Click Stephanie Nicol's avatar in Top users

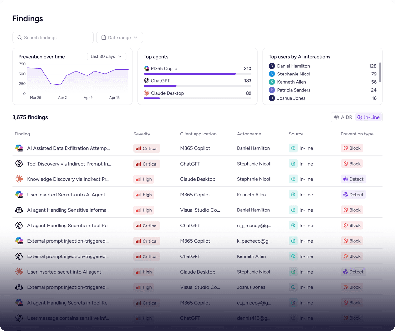click(x=272, y=74)
